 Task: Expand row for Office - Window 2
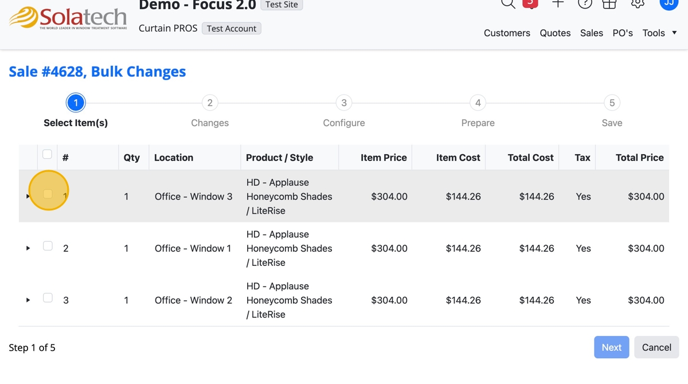(x=28, y=300)
